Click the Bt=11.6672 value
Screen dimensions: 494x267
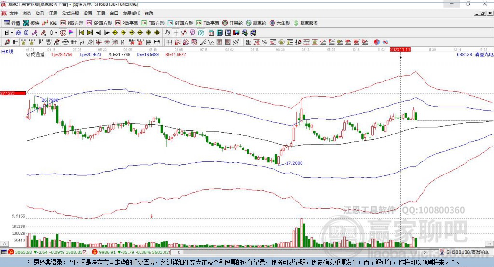pyautogui.click(x=176, y=55)
